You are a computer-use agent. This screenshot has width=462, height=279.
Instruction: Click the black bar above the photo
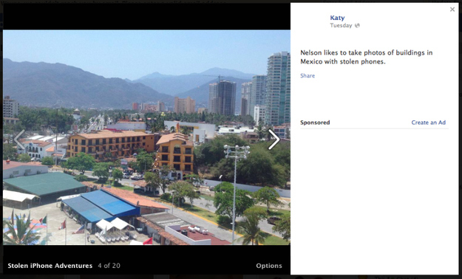click(146, 16)
